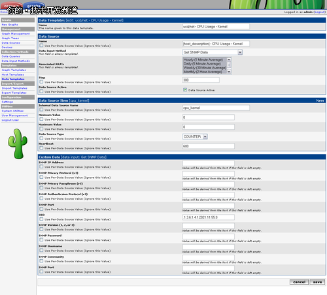Open System Utilities
The width and height of the screenshot is (327, 295).
click(12, 111)
